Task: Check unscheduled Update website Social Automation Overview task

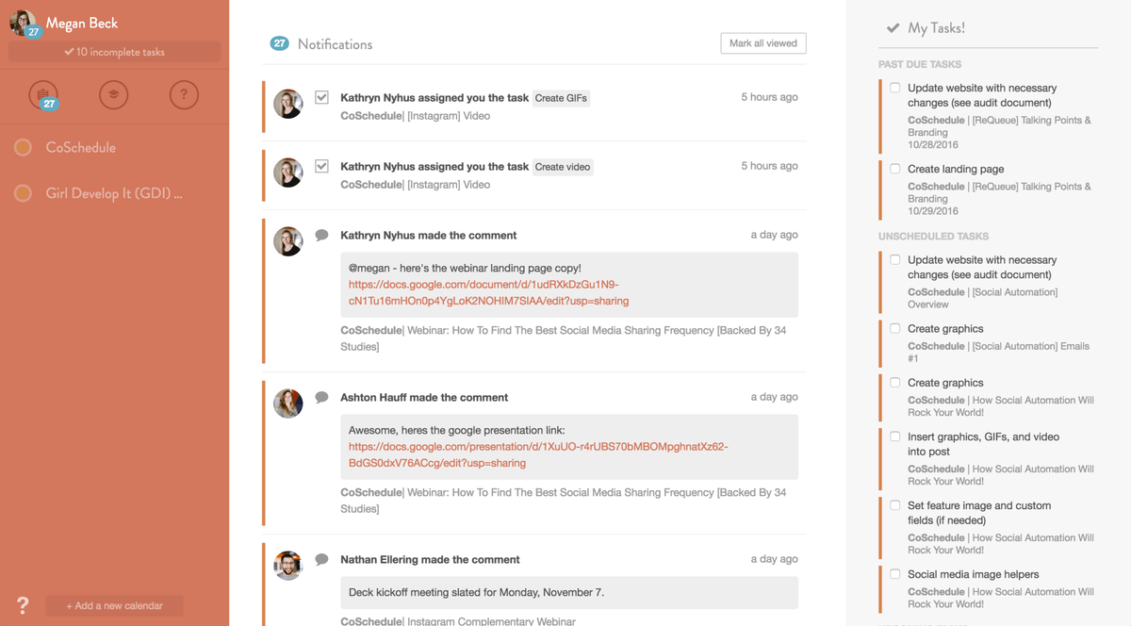Action: tap(895, 259)
